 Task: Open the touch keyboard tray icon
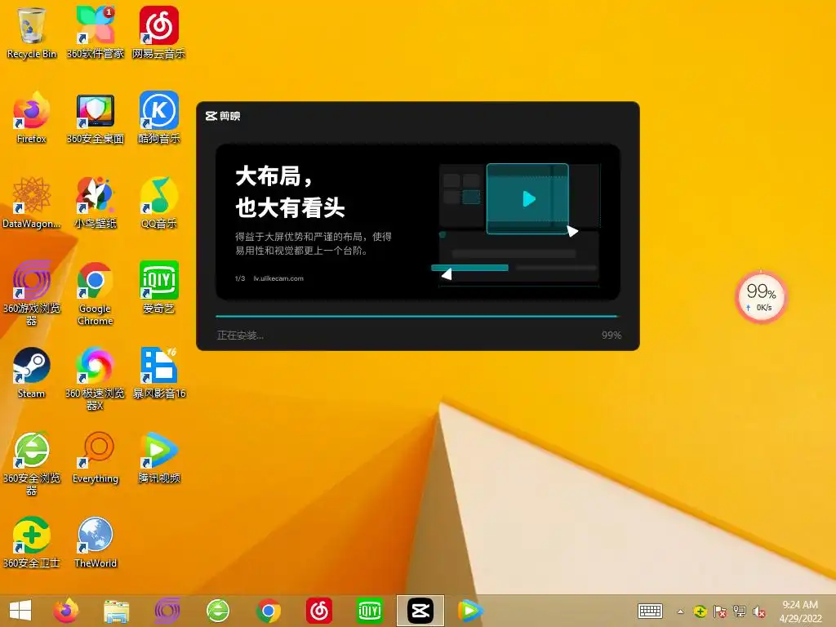650,611
